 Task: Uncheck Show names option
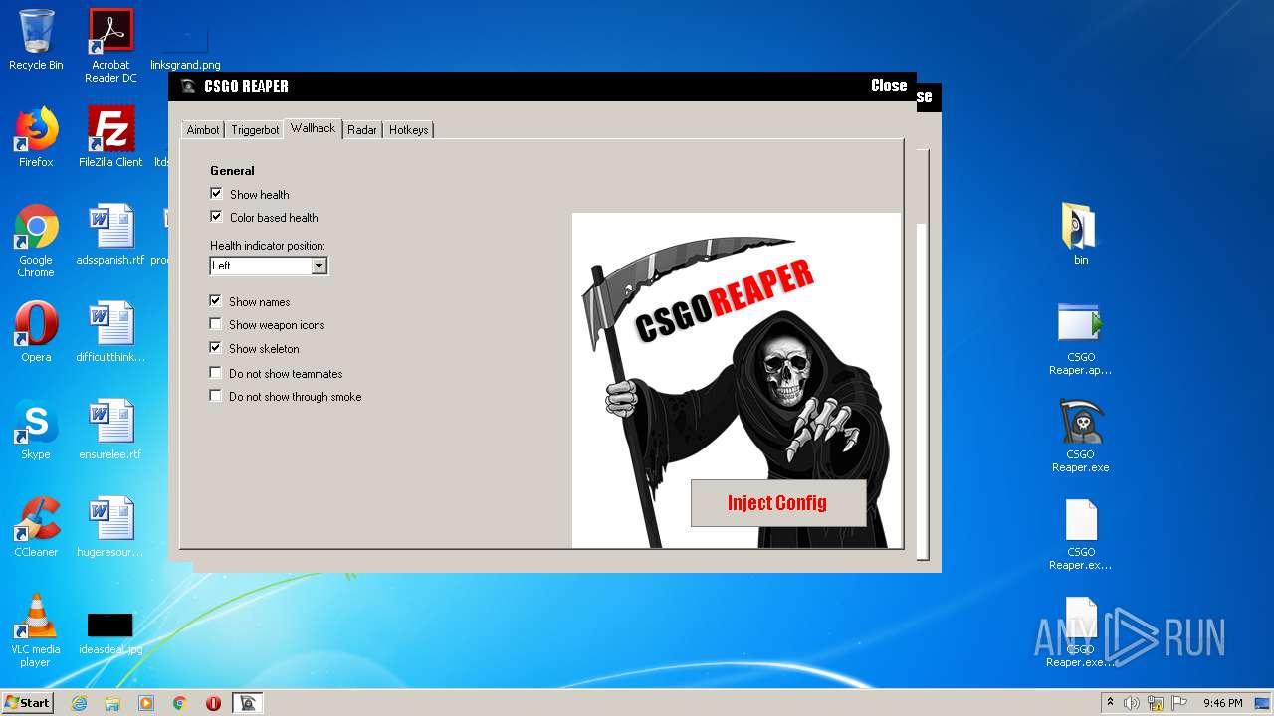point(216,301)
